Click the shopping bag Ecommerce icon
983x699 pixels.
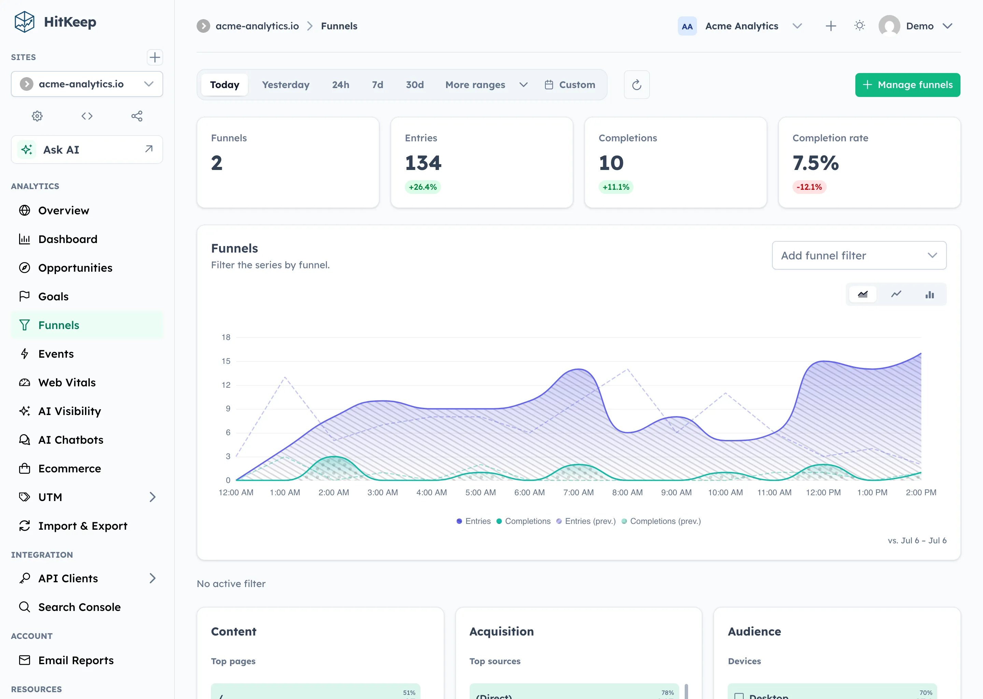(x=25, y=469)
